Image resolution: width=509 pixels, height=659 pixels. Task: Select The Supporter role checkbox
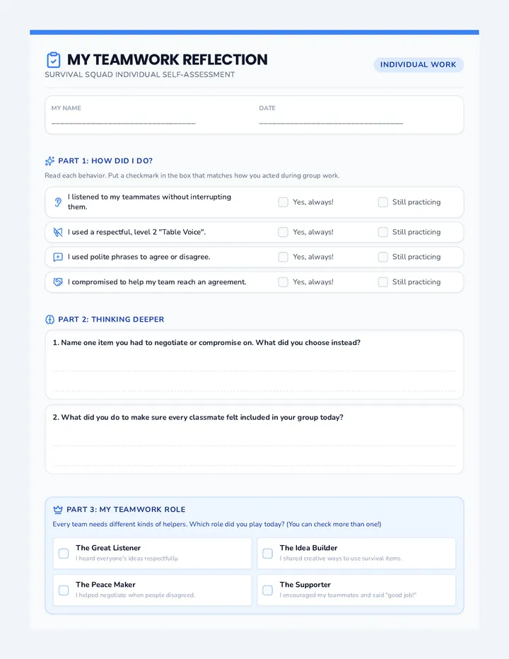(x=268, y=590)
